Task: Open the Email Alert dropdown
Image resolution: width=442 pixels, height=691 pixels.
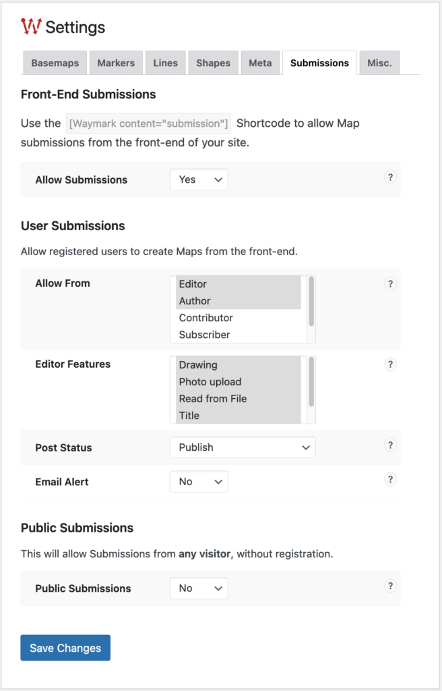Action: [x=199, y=482]
